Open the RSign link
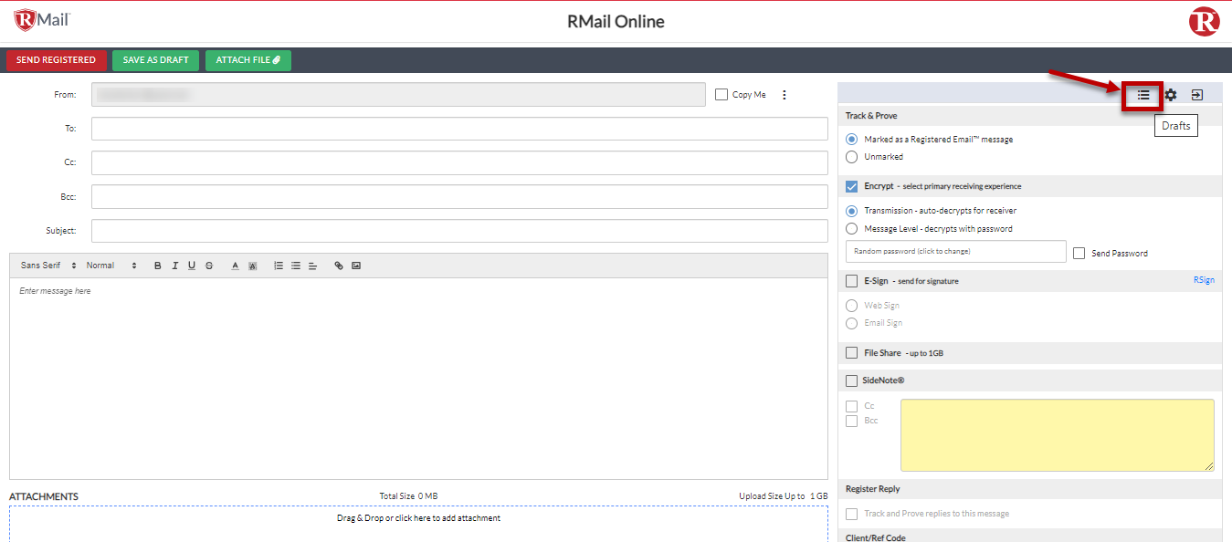The height and width of the screenshot is (542, 1232). 1204,280
